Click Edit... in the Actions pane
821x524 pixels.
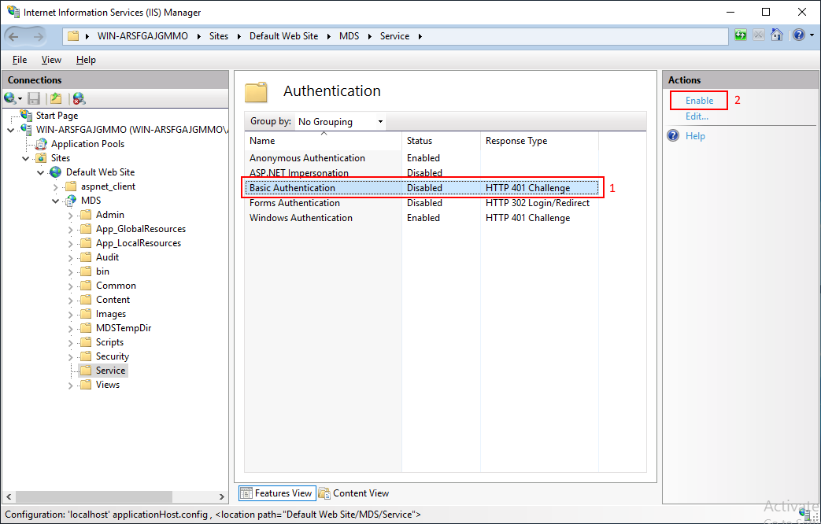click(x=697, y=116)
